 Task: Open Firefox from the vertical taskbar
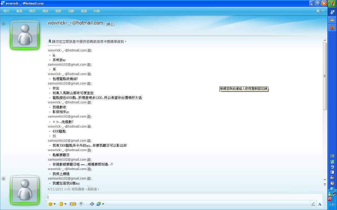(x=332, y=28)
